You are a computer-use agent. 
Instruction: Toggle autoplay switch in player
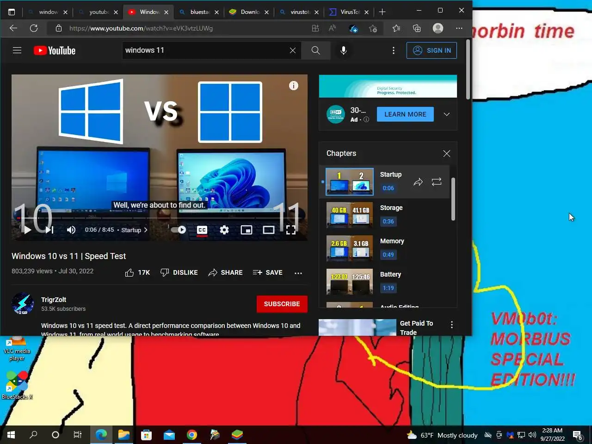(x=178, y=230)
